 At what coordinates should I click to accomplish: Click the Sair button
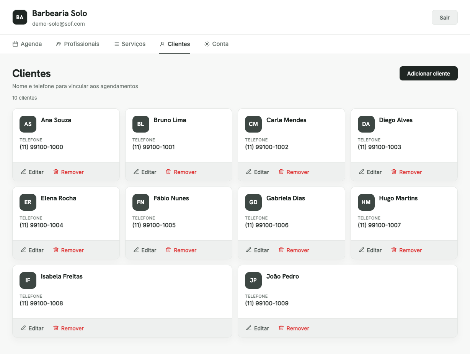pos(445,18)
